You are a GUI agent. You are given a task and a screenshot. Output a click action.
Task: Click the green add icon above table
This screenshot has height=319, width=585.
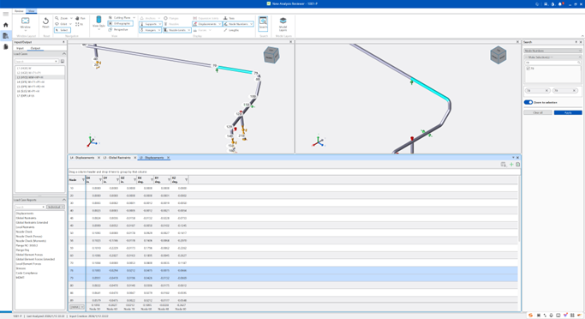click(511, 165)
